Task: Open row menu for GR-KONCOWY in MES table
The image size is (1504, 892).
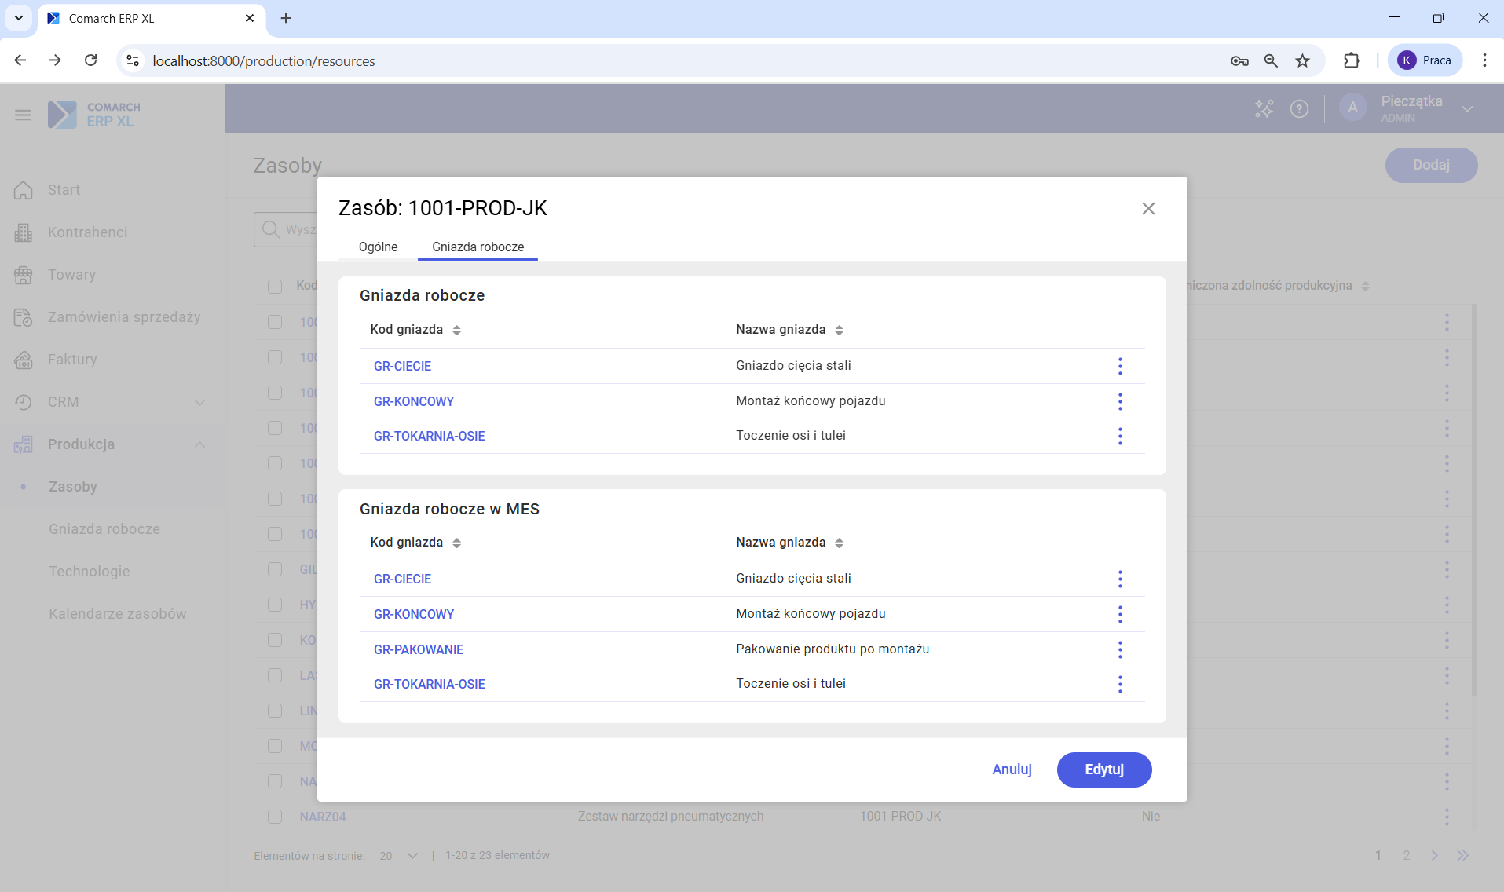Action: click(1120, 614)
